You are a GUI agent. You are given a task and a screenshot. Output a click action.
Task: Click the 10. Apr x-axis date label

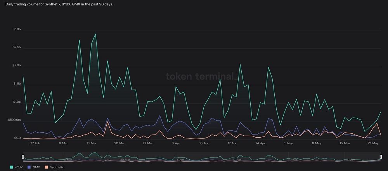[204, 143]
